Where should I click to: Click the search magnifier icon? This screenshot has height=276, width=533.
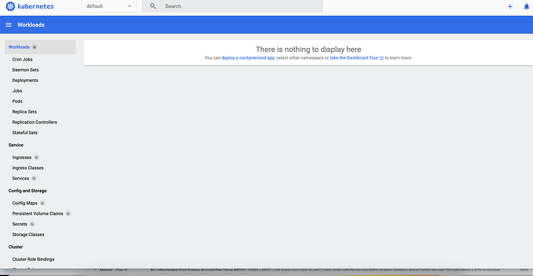(x=153, y=6)
